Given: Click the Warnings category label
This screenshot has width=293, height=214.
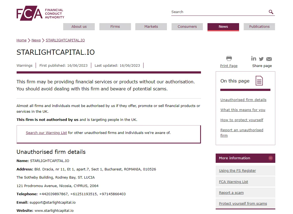Looking at the screenshot, I should (x=24, y=65).
